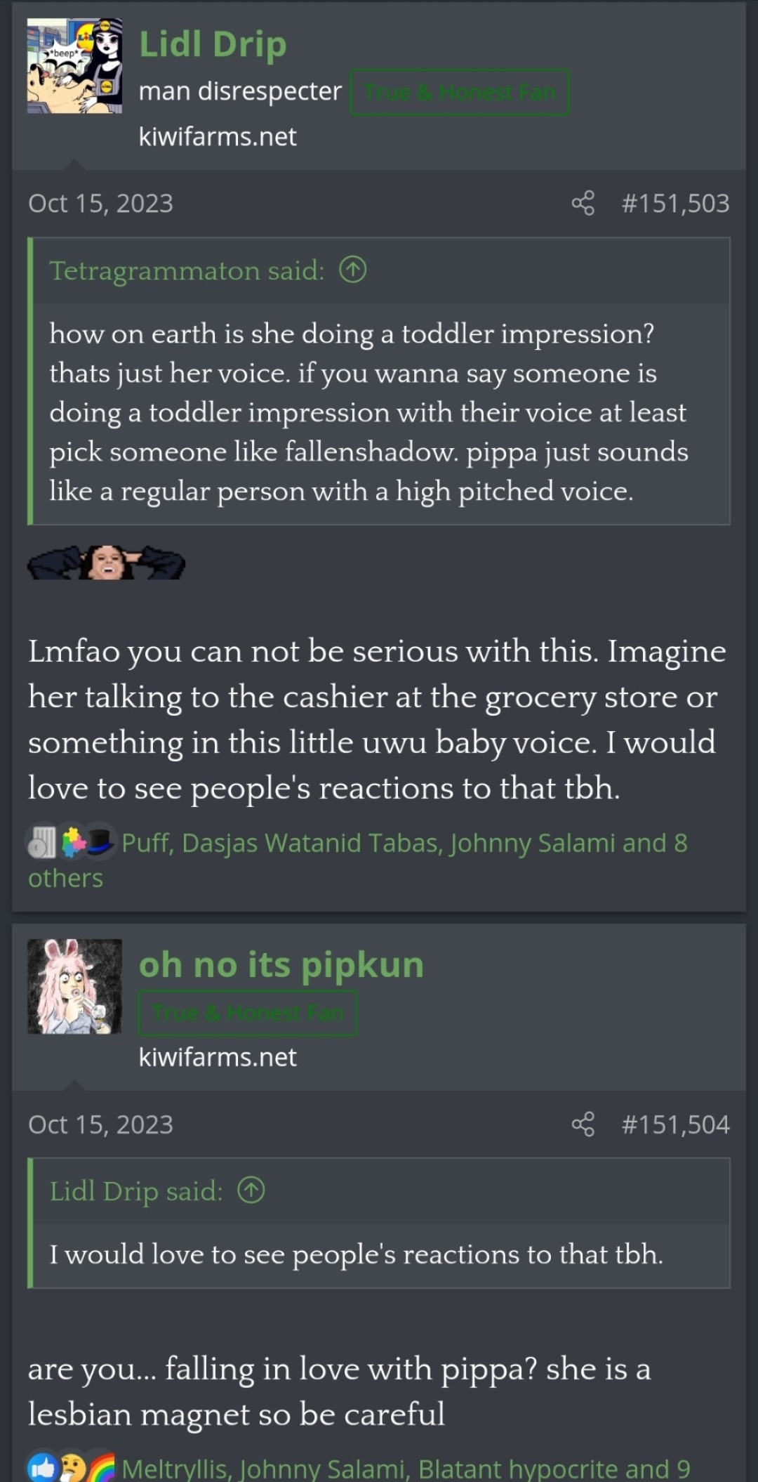
Task: Click reaction icons under first post
Action: point(71,842)
